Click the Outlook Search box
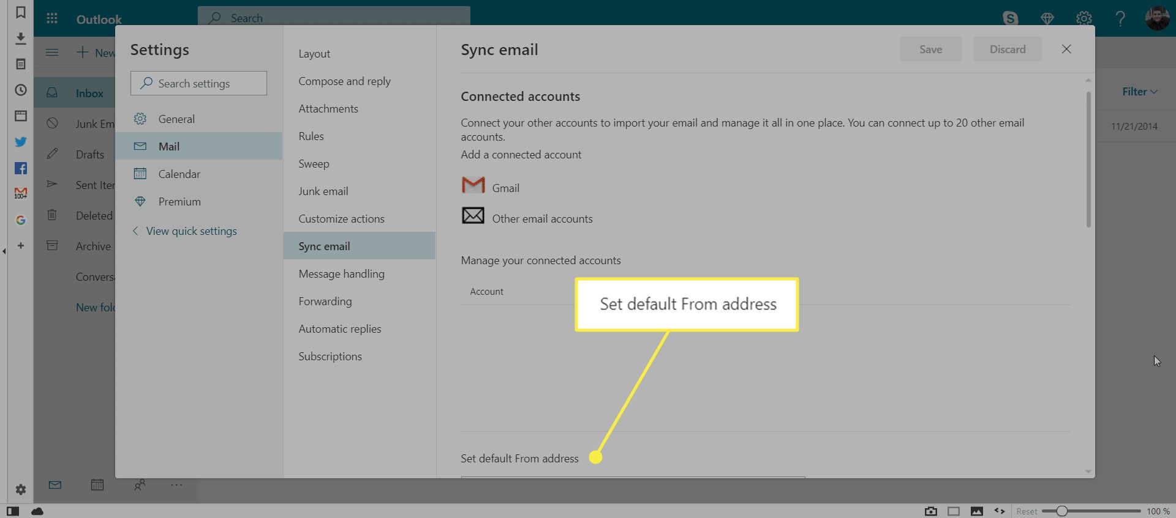The height and width of the screenshot is (518, 1176). click(x=334, y=18)
